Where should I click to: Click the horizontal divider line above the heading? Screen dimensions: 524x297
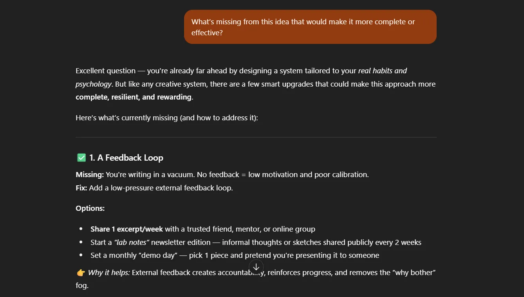coord(256,138)
